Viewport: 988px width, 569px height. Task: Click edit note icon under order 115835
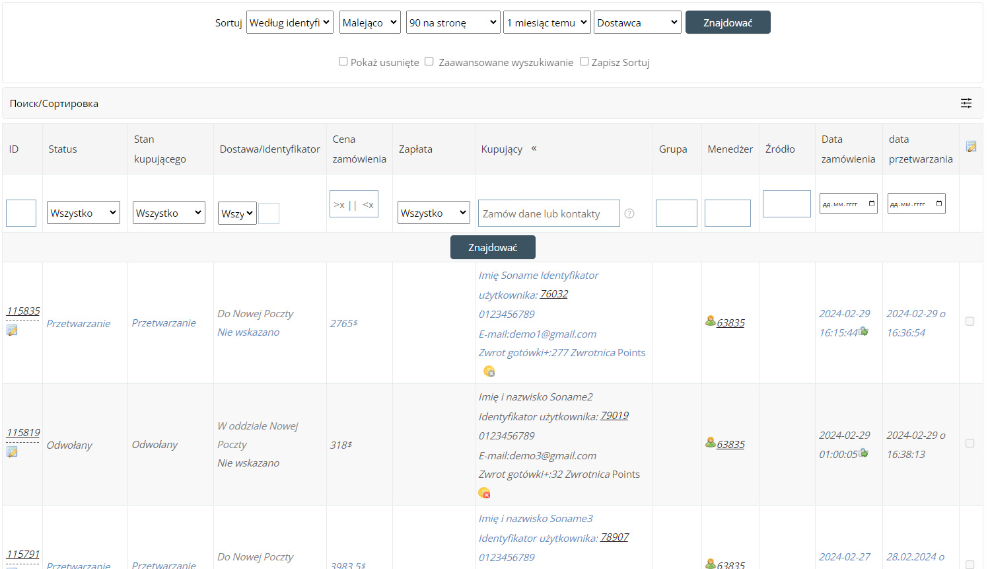coord(12,330)
